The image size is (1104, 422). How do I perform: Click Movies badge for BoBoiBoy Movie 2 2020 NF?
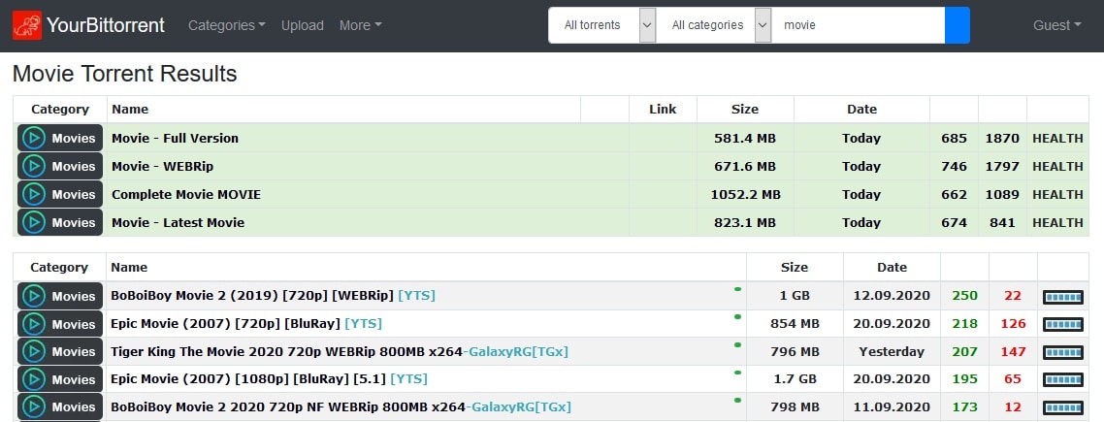(60, 407)
